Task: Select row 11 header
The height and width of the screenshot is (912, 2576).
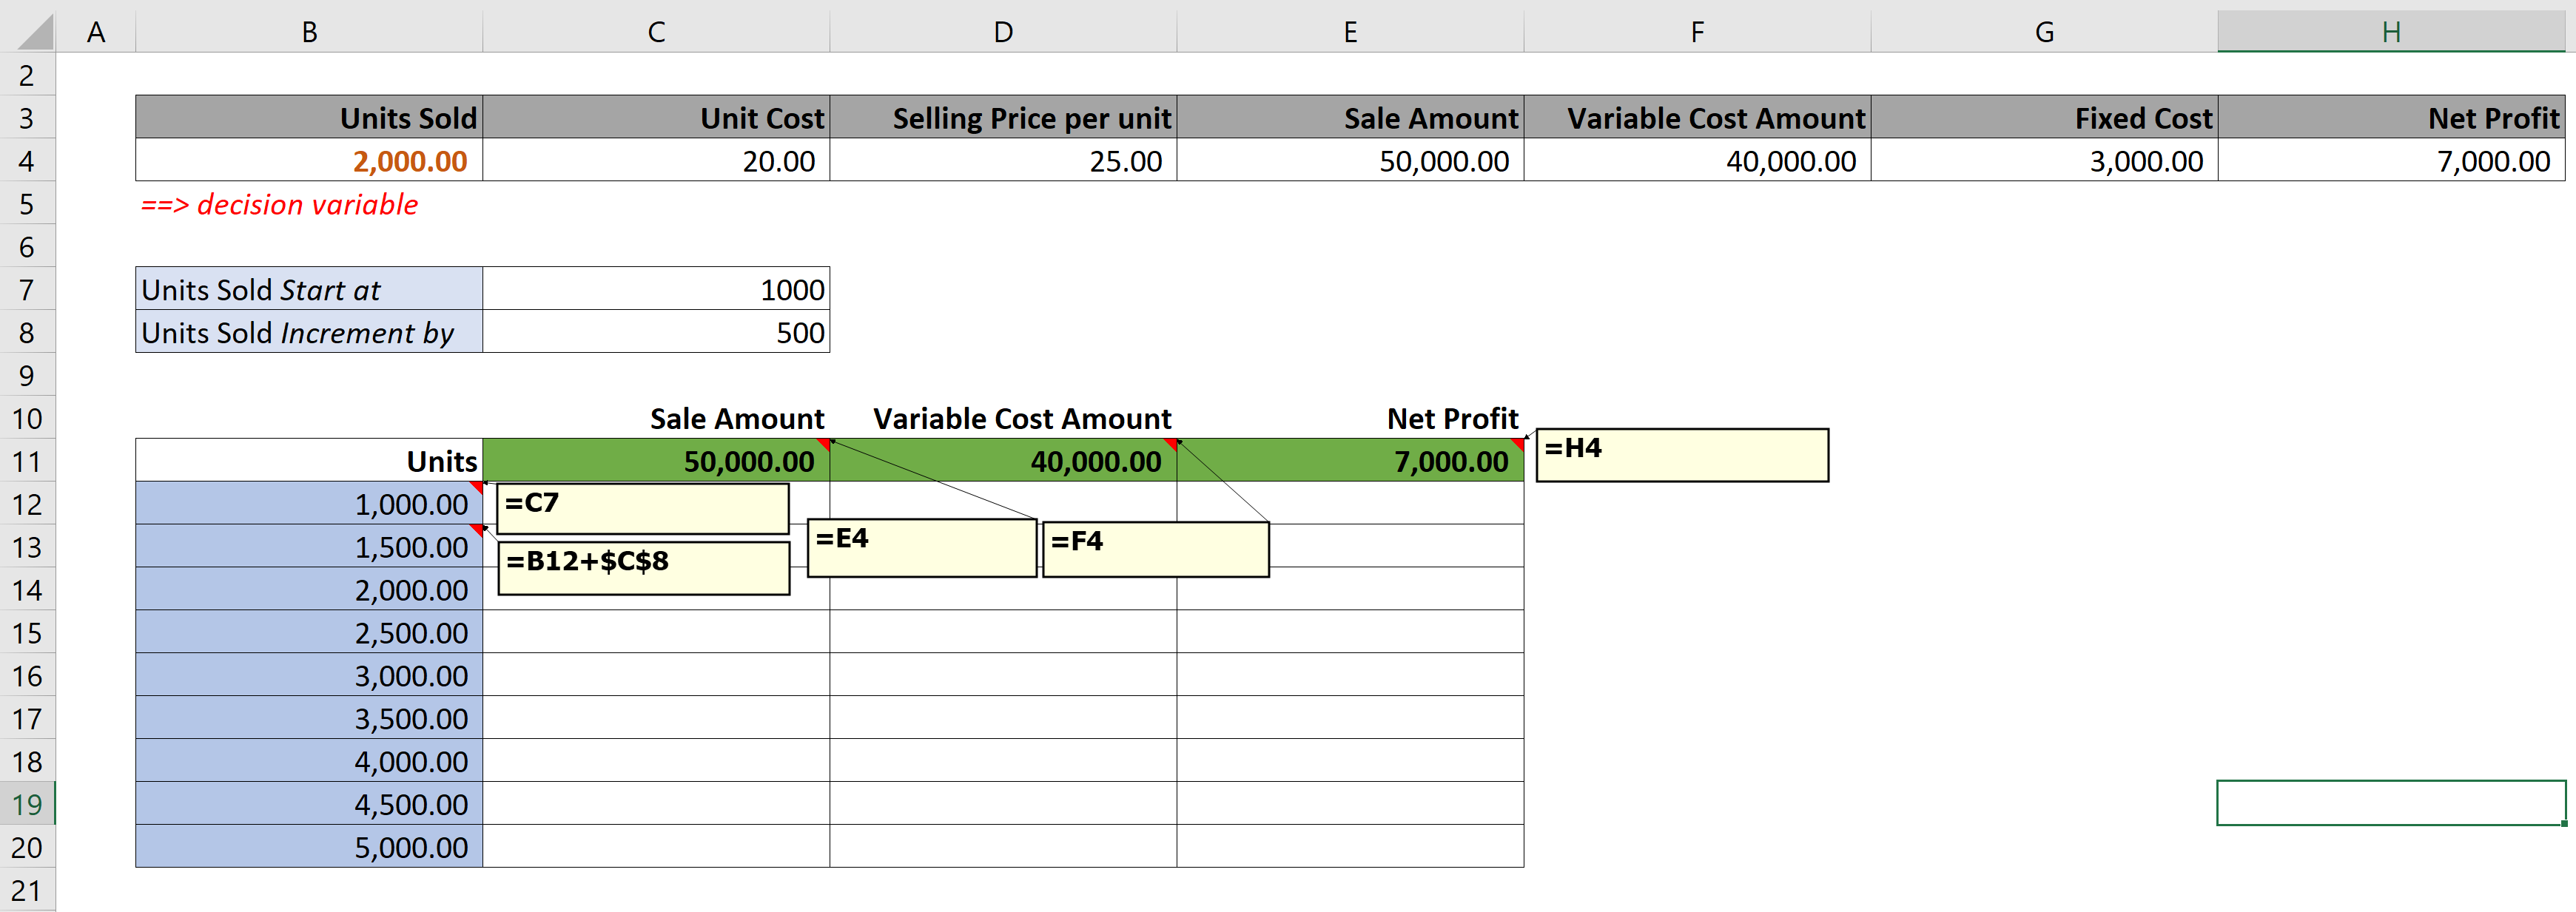Action: [27, 461]
